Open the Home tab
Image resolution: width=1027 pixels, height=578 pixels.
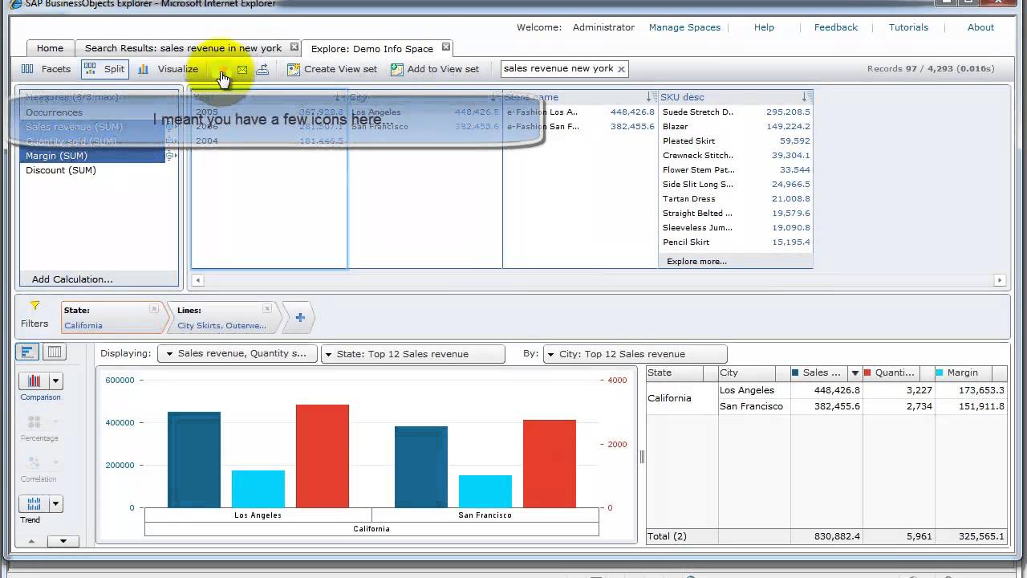50,48
